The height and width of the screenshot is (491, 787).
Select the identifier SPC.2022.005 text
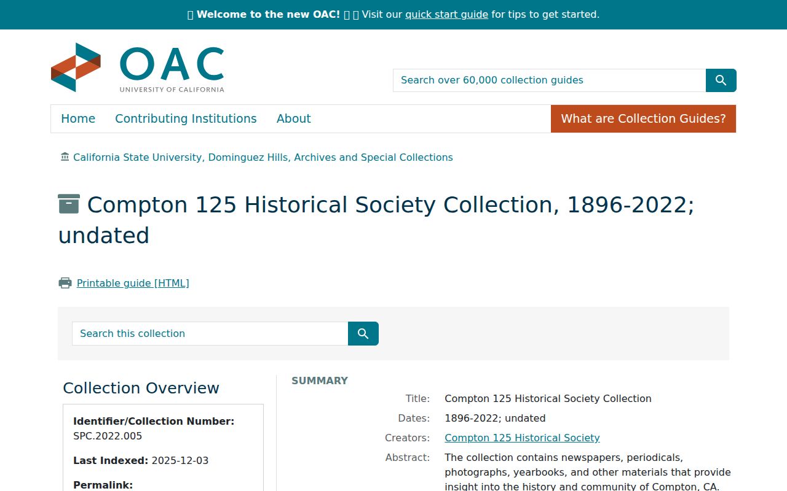tap(108, 436)
